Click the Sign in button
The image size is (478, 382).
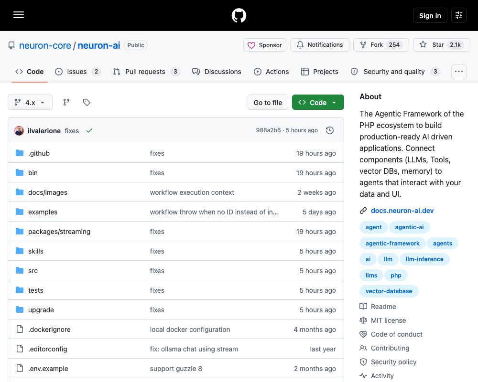click(x=430, y=15)
